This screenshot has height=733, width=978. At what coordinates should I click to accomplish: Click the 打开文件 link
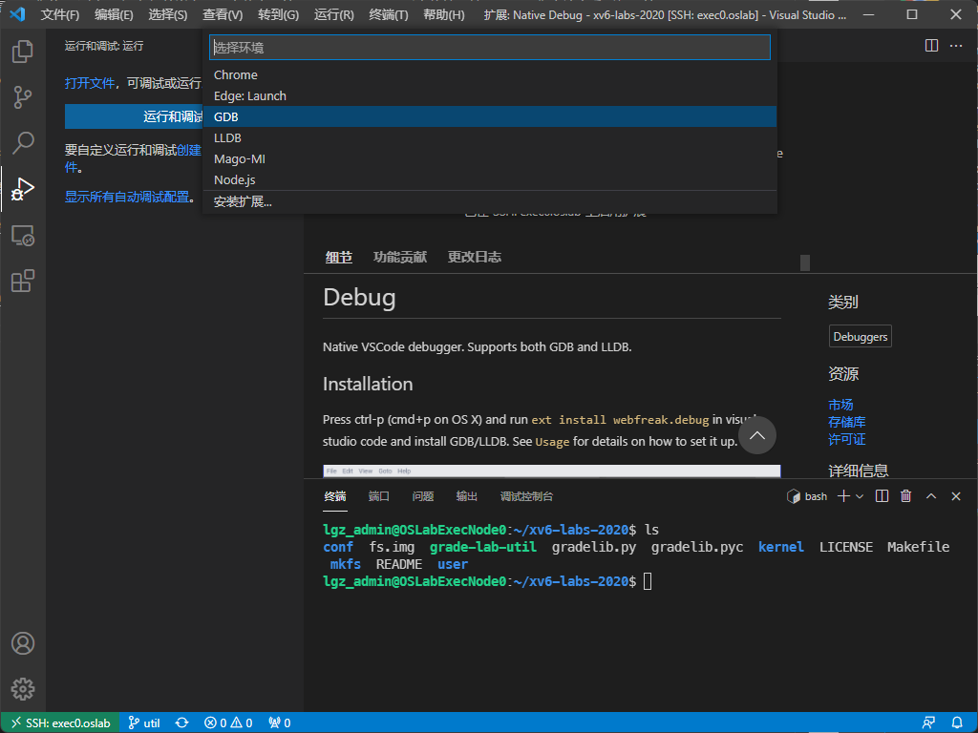point(90,83)
